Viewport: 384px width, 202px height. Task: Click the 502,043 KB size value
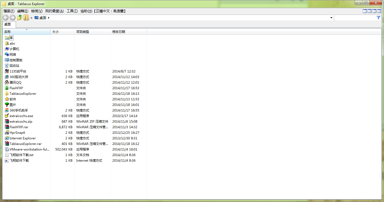tap(64, 149)
